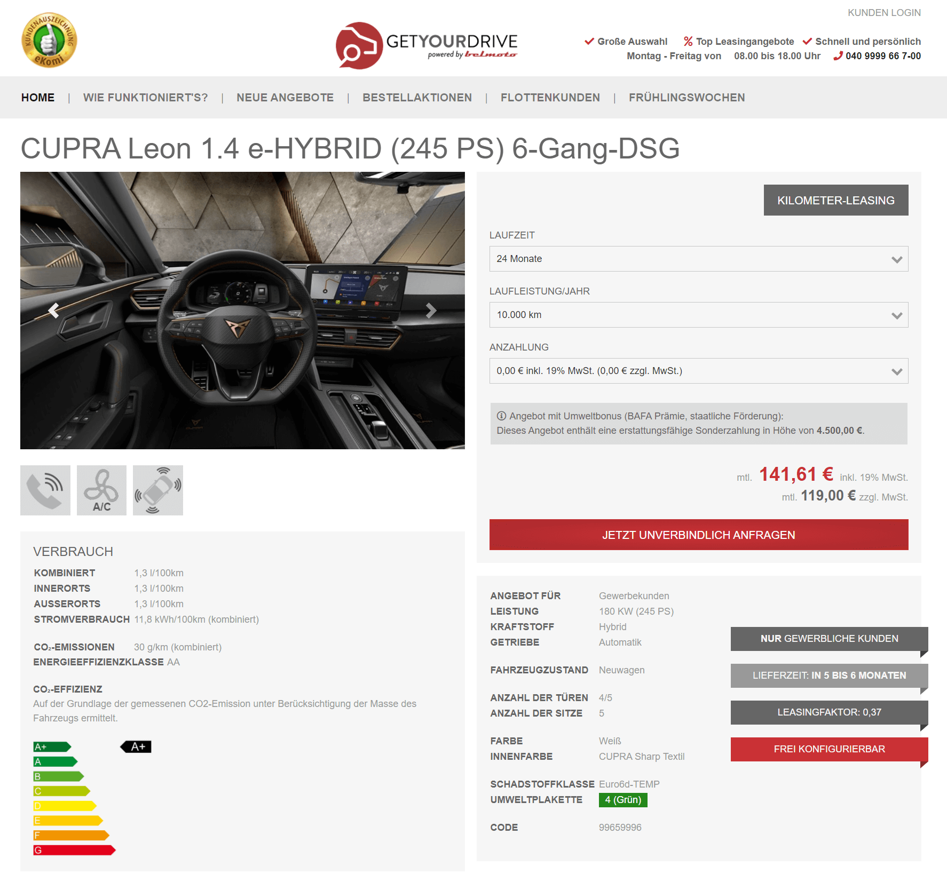This screenshot has height=882, width=947.
Task: Click the Gewerbekunden value
Action: (634, 596)
